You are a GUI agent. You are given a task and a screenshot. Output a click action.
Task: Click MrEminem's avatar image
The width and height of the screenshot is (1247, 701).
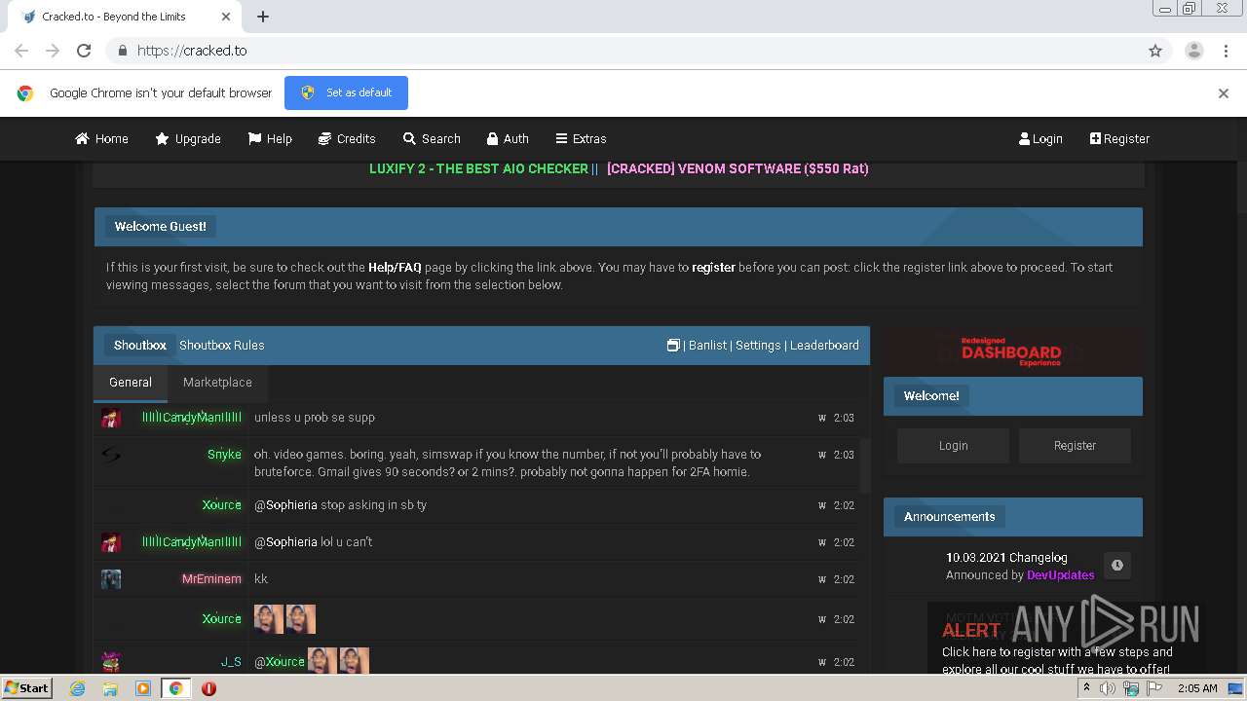tap(111, 579)
